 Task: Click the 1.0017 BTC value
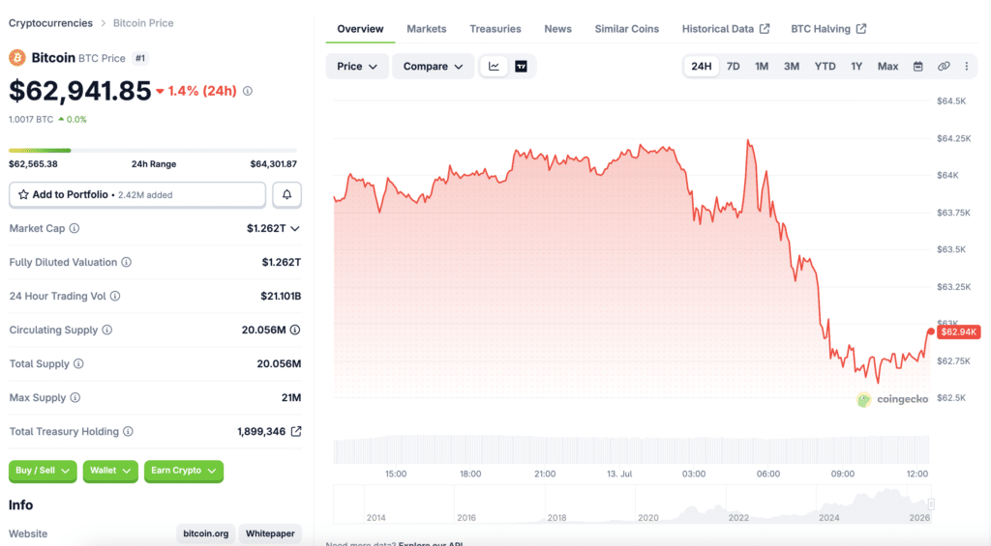point(31,119)
